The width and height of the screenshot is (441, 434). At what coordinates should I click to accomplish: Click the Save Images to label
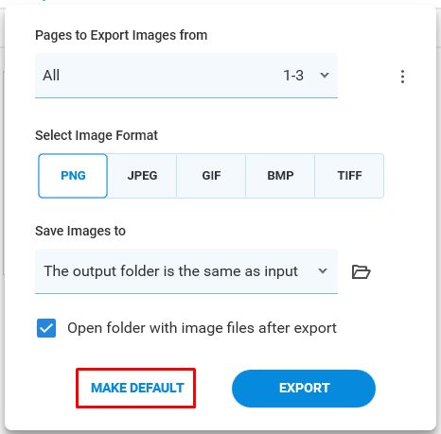pyautogui.click(x=80, y=231)
